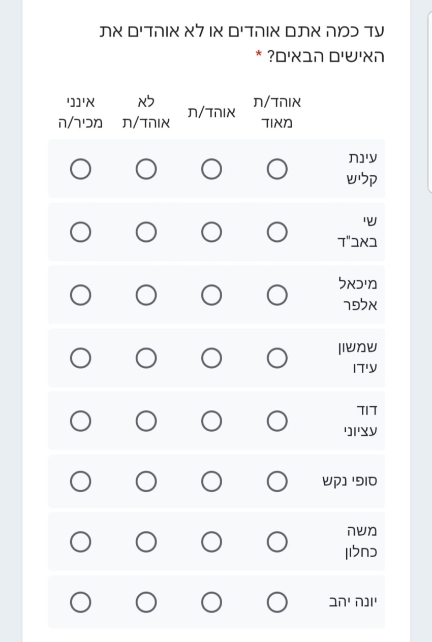Select 'אוהד/ת מאוד' for דוד עציוני
Screen dimensions: 432x642
coord(277,420)
